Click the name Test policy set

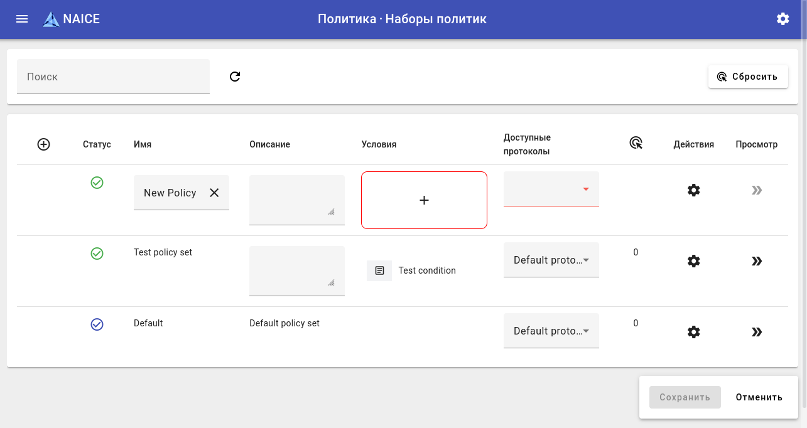pyautogui.click(x=163, y=252)
